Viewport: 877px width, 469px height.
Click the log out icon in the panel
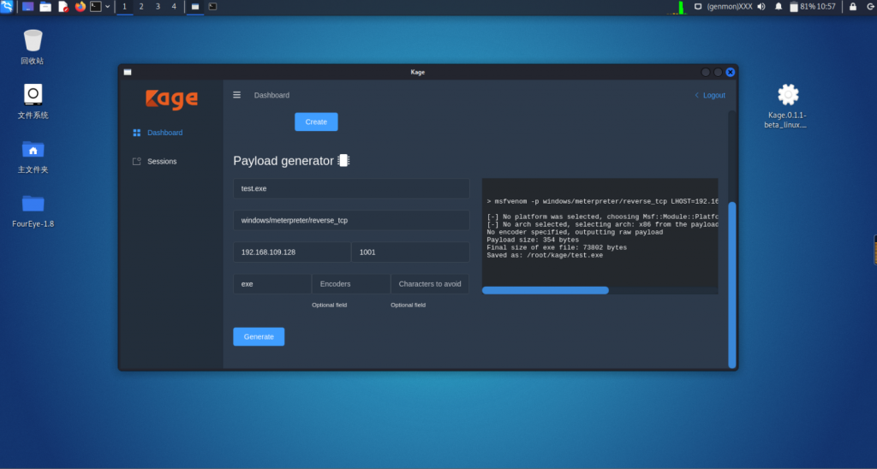[x=870, y=7]
